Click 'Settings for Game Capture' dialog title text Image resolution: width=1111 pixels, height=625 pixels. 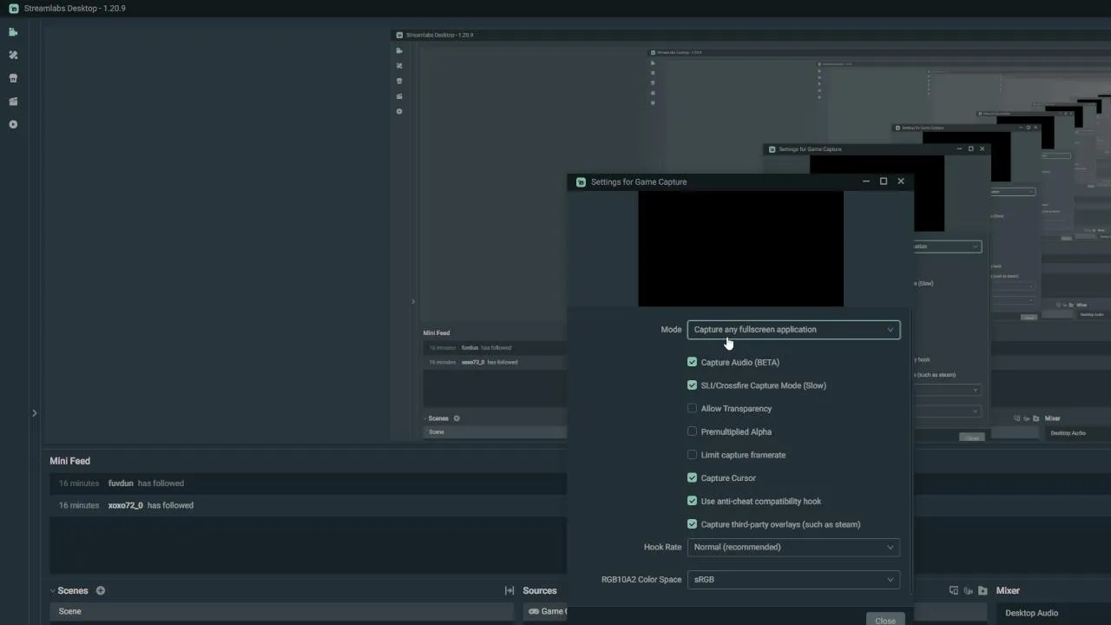(639, 181)
